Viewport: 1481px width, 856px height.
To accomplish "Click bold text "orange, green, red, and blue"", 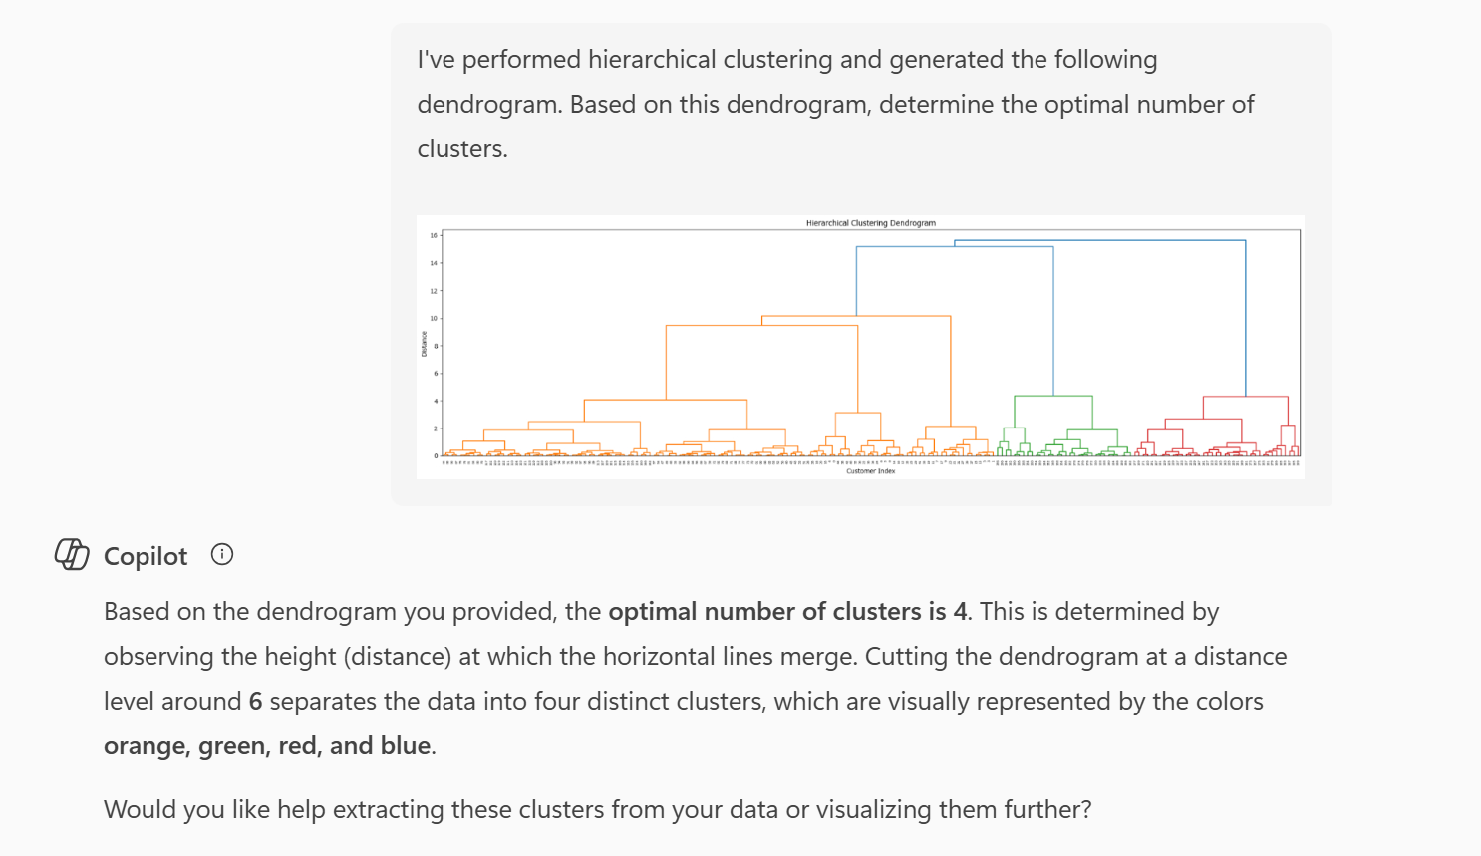I will [x=267, y=745].
